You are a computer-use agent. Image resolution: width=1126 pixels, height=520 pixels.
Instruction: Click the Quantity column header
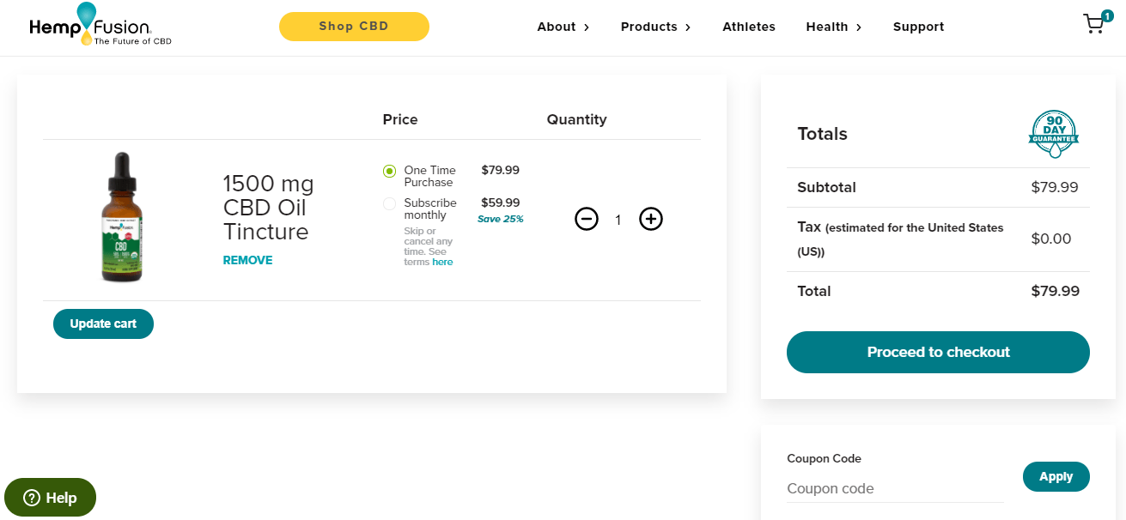[576, 119]
